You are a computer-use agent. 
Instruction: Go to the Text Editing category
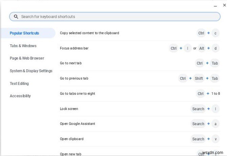click(x=19, y=83)
